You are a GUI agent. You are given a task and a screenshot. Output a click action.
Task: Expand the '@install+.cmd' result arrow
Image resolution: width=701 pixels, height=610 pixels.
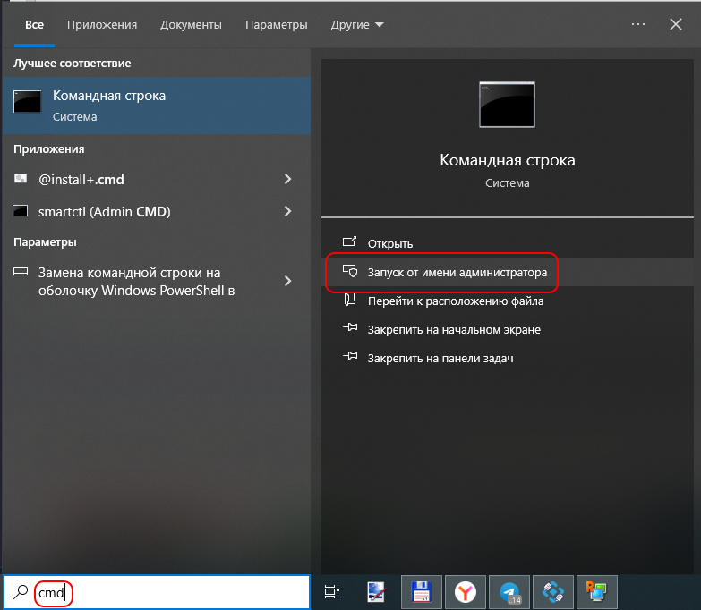click(x=288, y=179)
